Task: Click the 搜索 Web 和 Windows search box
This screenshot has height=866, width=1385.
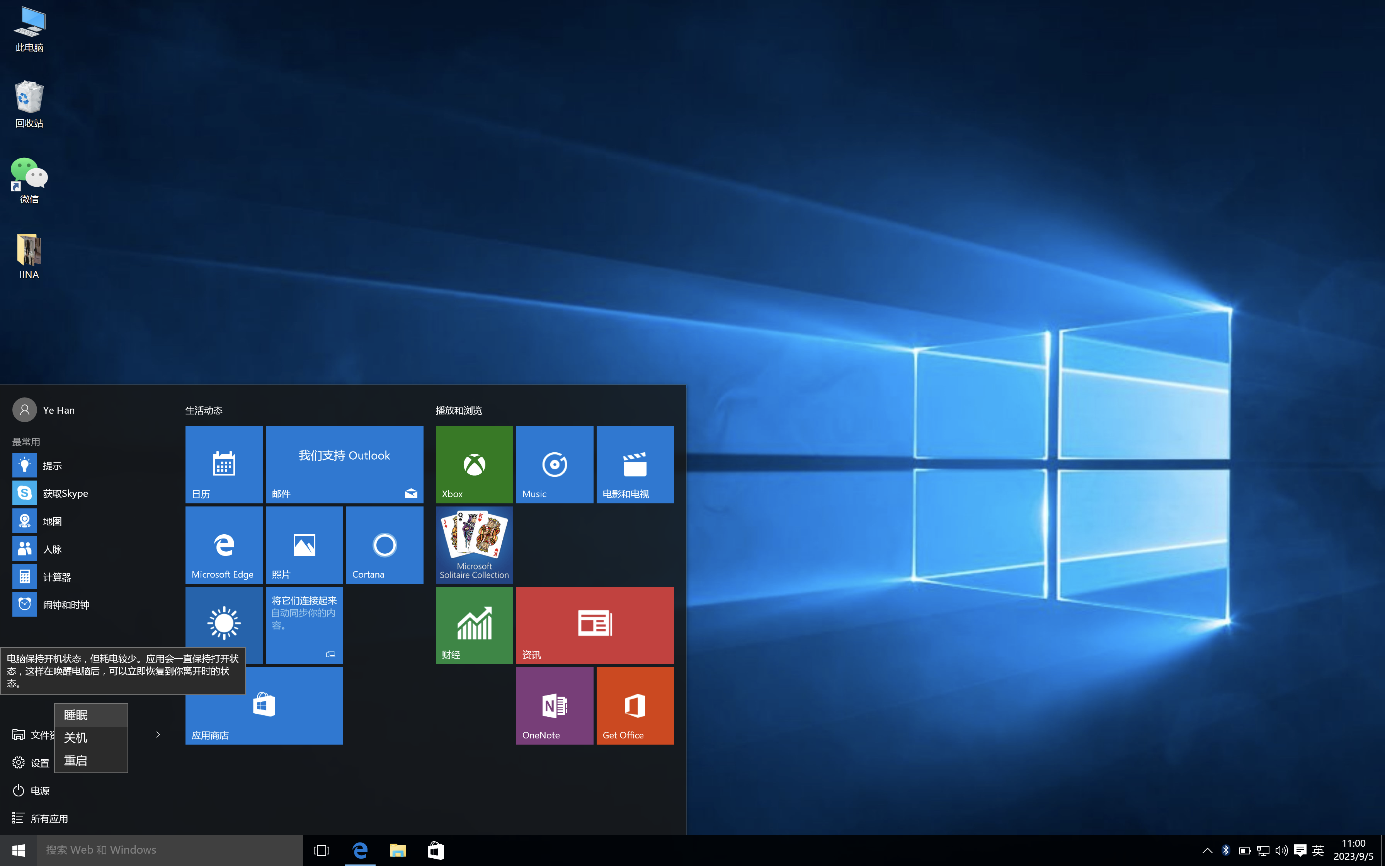Action: pyautogui.click(x=170, y=851)
